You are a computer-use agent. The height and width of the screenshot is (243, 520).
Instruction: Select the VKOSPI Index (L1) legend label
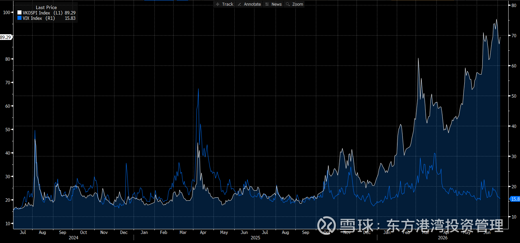pos(43,13)
